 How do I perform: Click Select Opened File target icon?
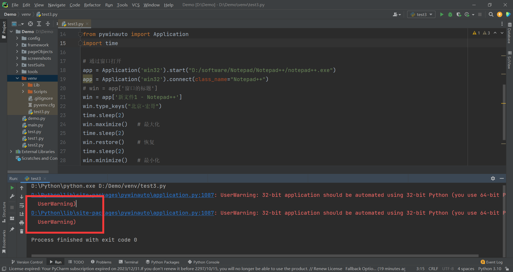coord(30,24)
